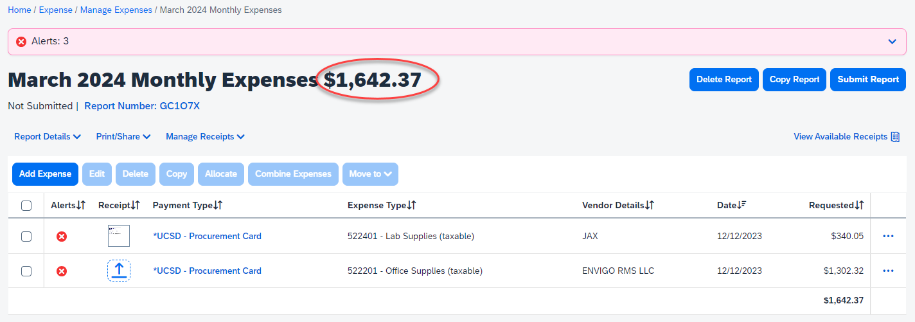Screen dimensions: 915x322
Task: Go to Manage Expenses in the breadcrumb
Action: click(116, 10)
